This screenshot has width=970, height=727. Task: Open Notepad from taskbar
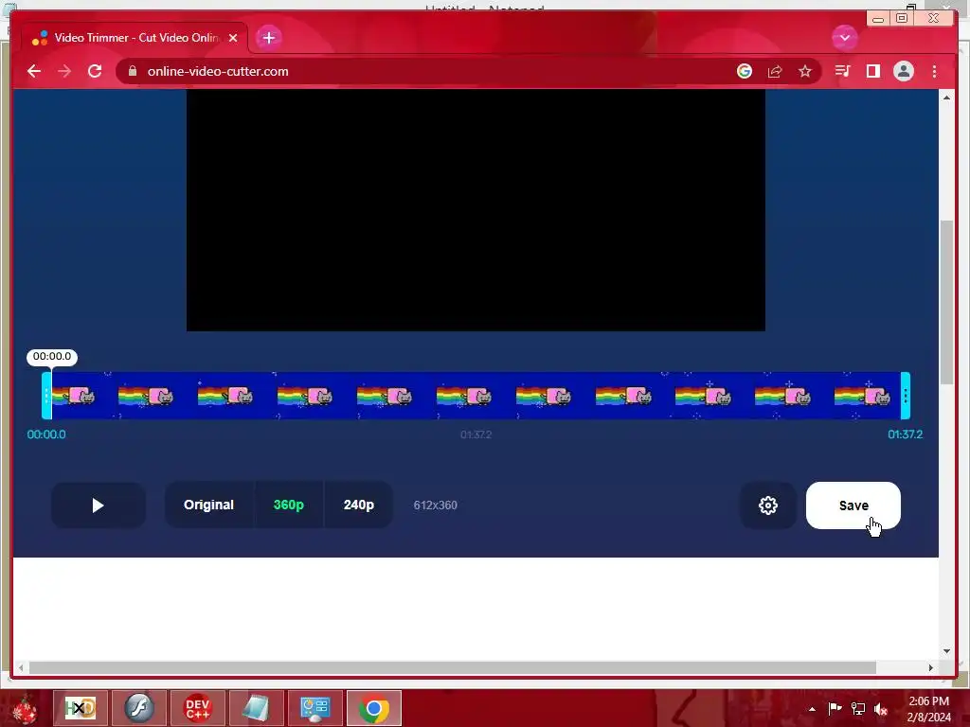click(x=256, y=708)
